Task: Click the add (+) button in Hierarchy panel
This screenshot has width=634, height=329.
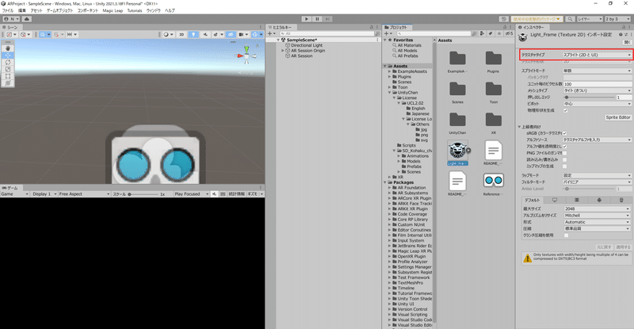Action: [x=271, y=33]
